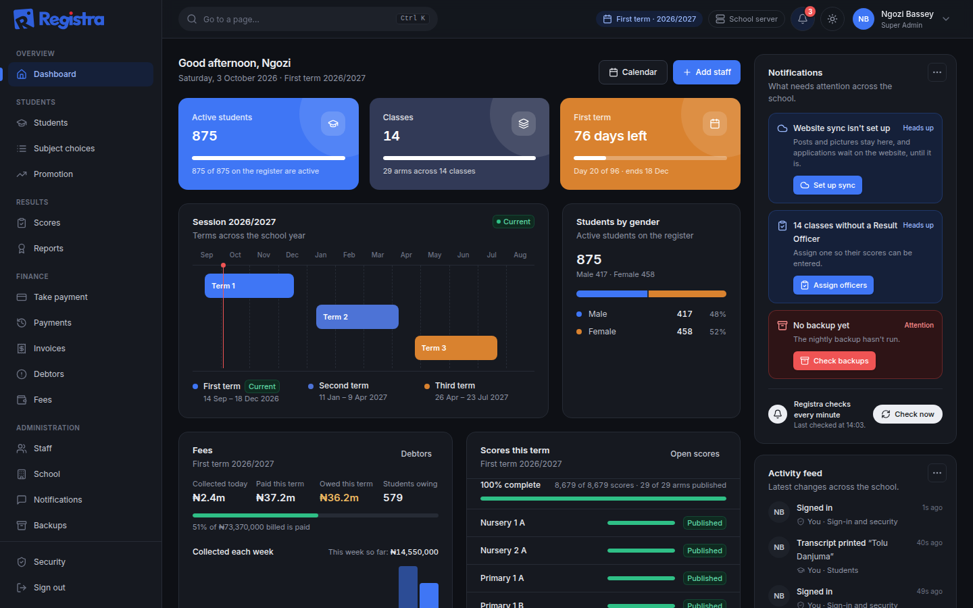Click the Check now button
This screenshot has width=973, height=608.
(x=907, y=414)
